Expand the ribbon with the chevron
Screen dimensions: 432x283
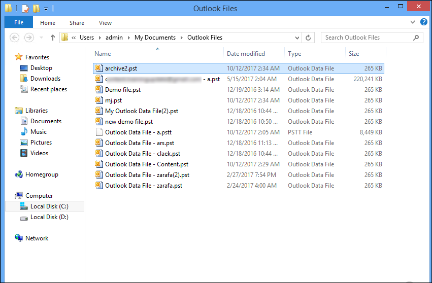click(412, 22)
